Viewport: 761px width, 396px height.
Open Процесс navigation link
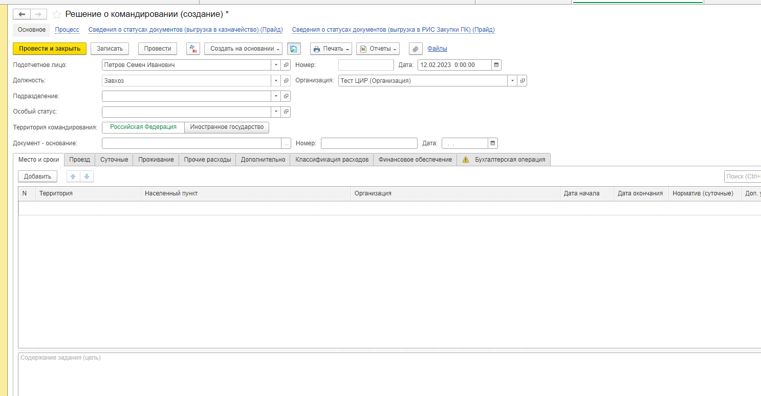click(67, 30)
